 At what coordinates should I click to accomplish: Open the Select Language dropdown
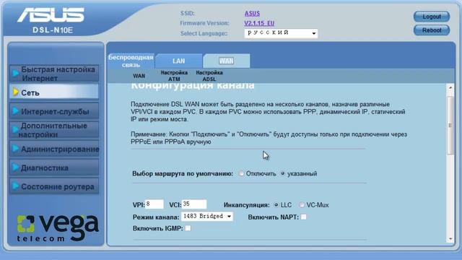tap(281, 33)
